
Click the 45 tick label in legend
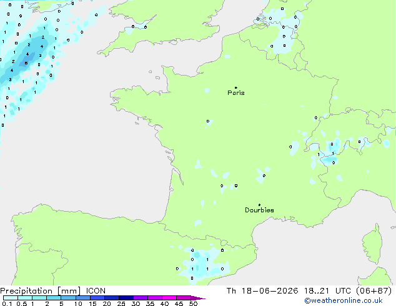click(179, 304)
